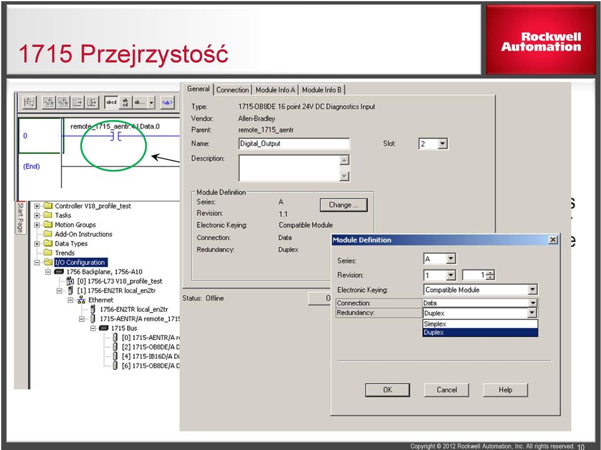Select the contact instruction on rung 0
The height and width of the screenshot is (450, 601).
click(x=116, y=136)
